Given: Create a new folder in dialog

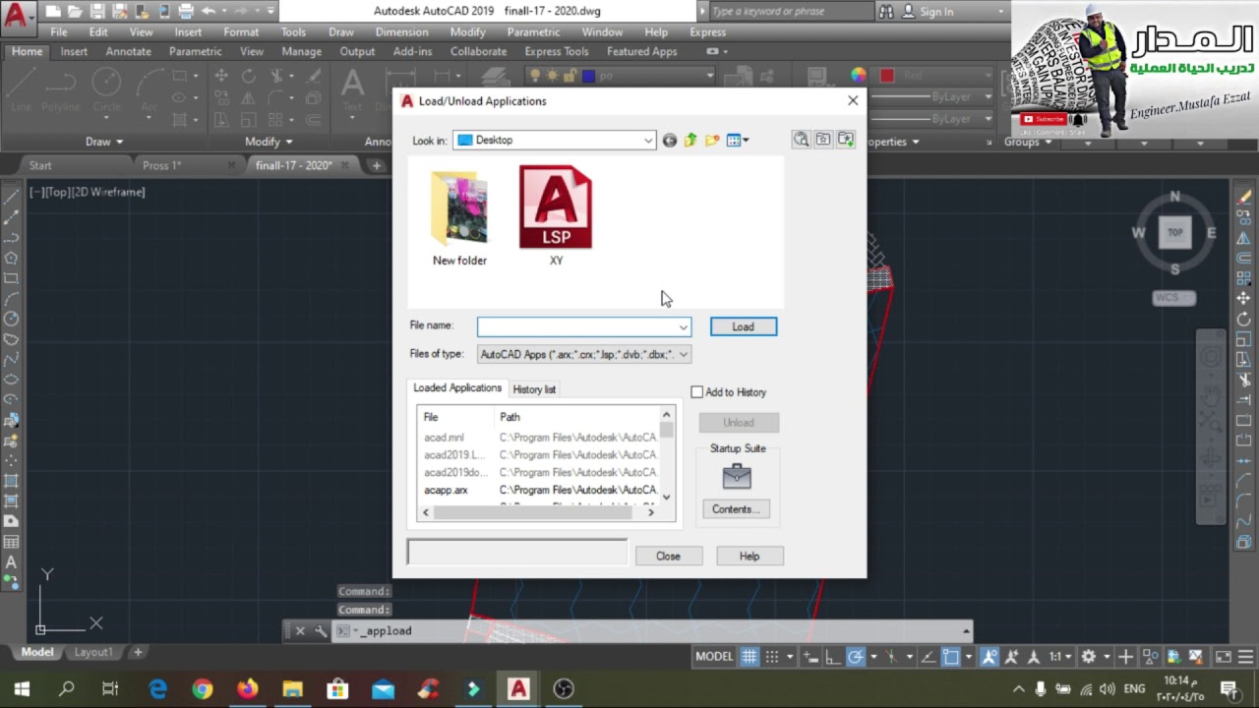Looking at the screenshot, I should click(x=712, y=141).
